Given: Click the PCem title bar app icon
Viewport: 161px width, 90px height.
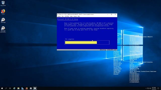Looking at the screenshot, I should pyautogui.click(x=58, y=14).
